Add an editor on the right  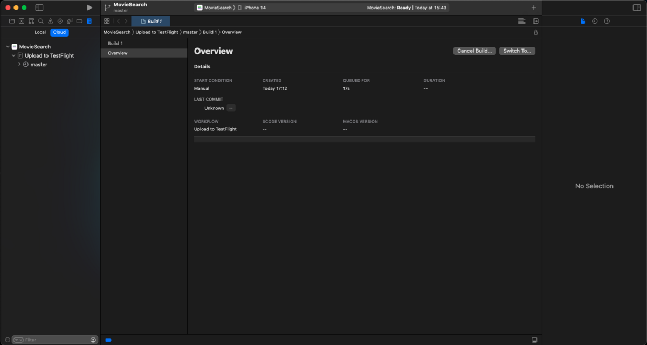(535, 21)
